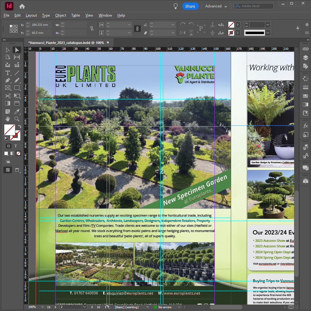Apply gradient to the selection
Image resolution: width=311 pixels, height=311 pixels.
click(x=12, y=153)
